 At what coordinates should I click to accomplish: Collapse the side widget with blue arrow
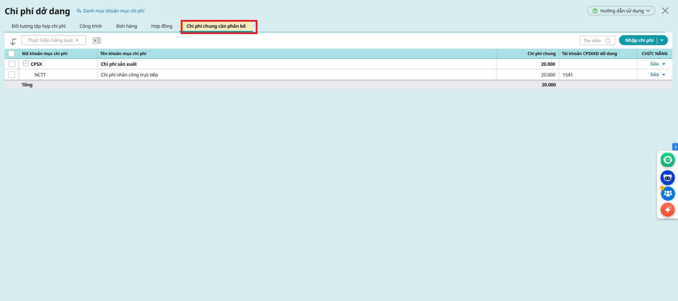click(x=675, y=147)
